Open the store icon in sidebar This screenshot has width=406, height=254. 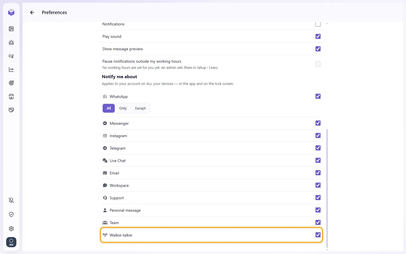point(11,97)
